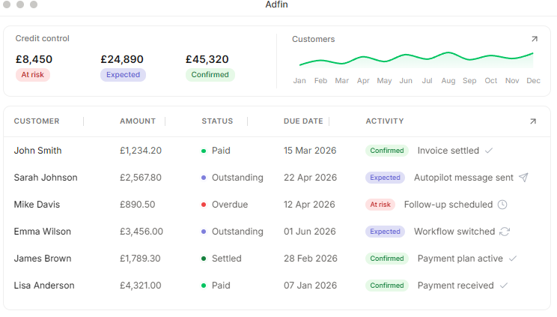Select the At risk badge under £8,450
The height and width of the screenshot is (317, 557).
click(x=33, y=75)
